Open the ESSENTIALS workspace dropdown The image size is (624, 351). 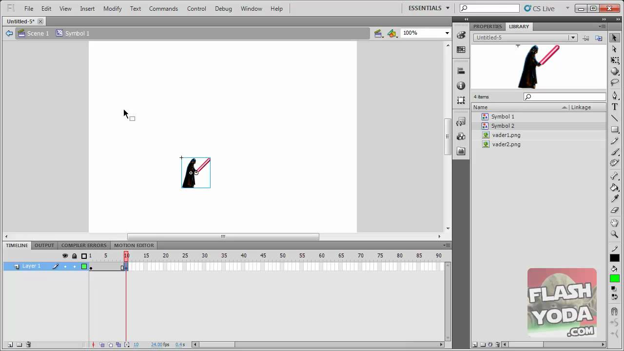pyautogui.click(x=429, y=8)
